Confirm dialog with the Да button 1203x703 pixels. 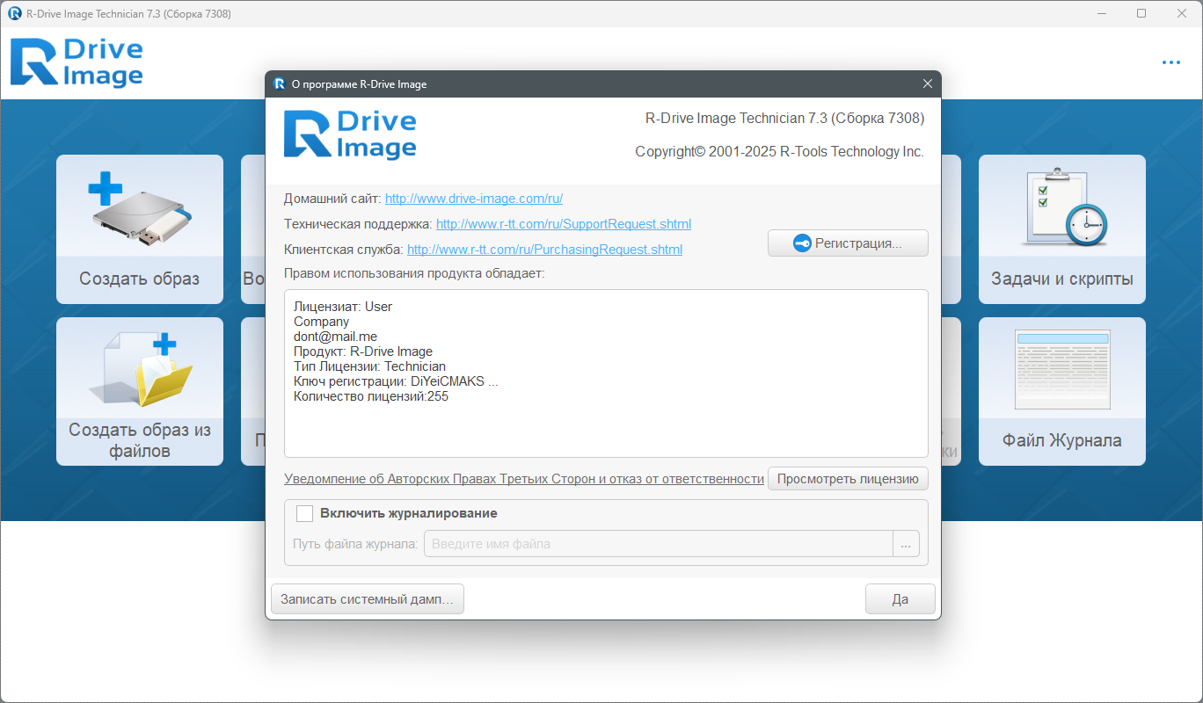pos(900,599)
